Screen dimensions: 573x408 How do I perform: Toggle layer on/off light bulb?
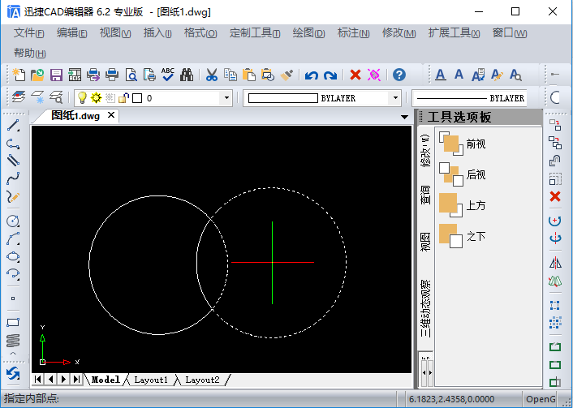(82, 97)
